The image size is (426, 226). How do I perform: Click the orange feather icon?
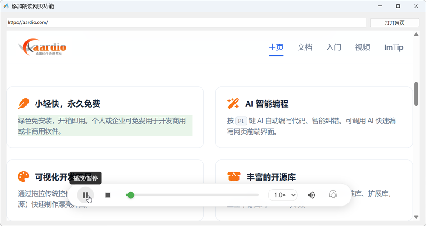coord(23,104)
